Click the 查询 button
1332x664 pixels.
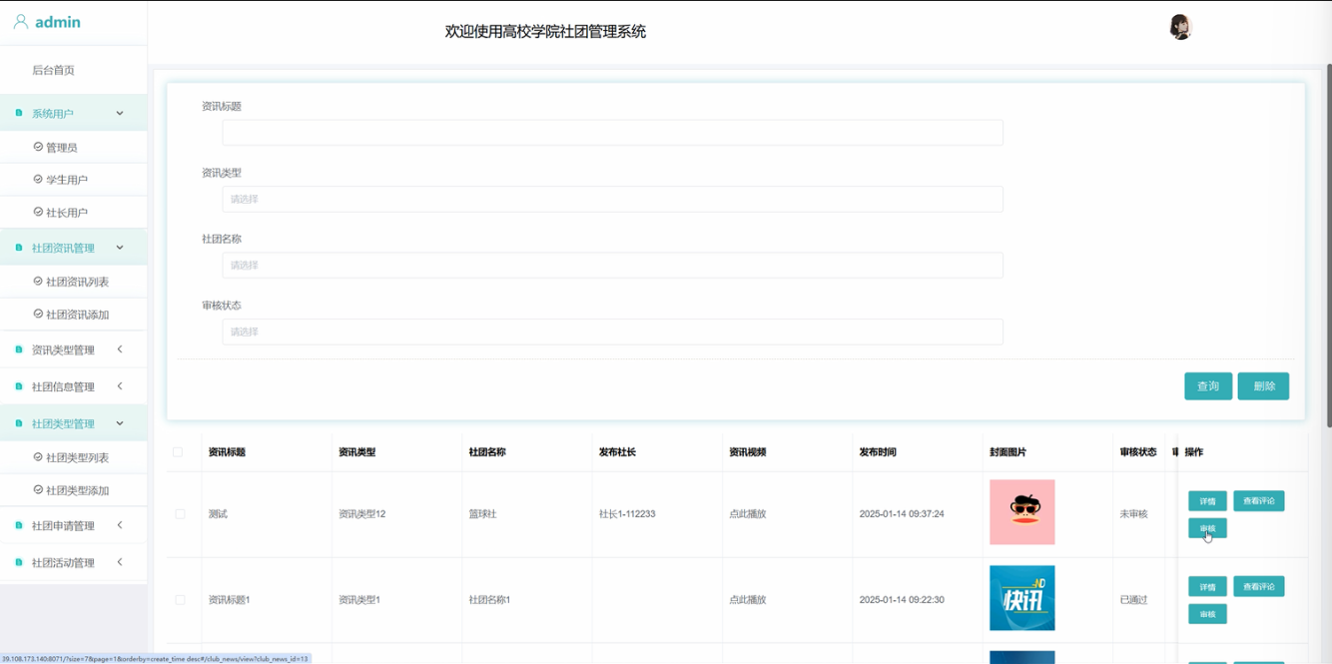1208,386
